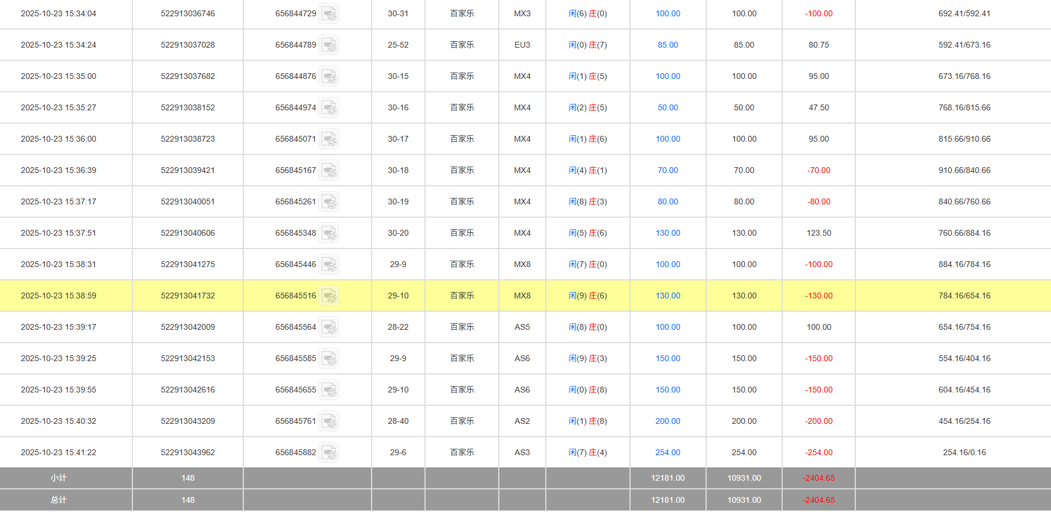This screenshot has height=526, width=1051.
Task: Click video icon beside 656845585
Action: (329, 358)
